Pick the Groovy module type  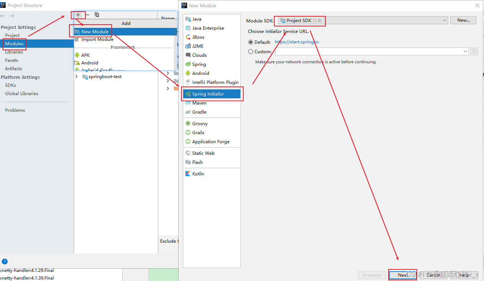click(212, 124)
